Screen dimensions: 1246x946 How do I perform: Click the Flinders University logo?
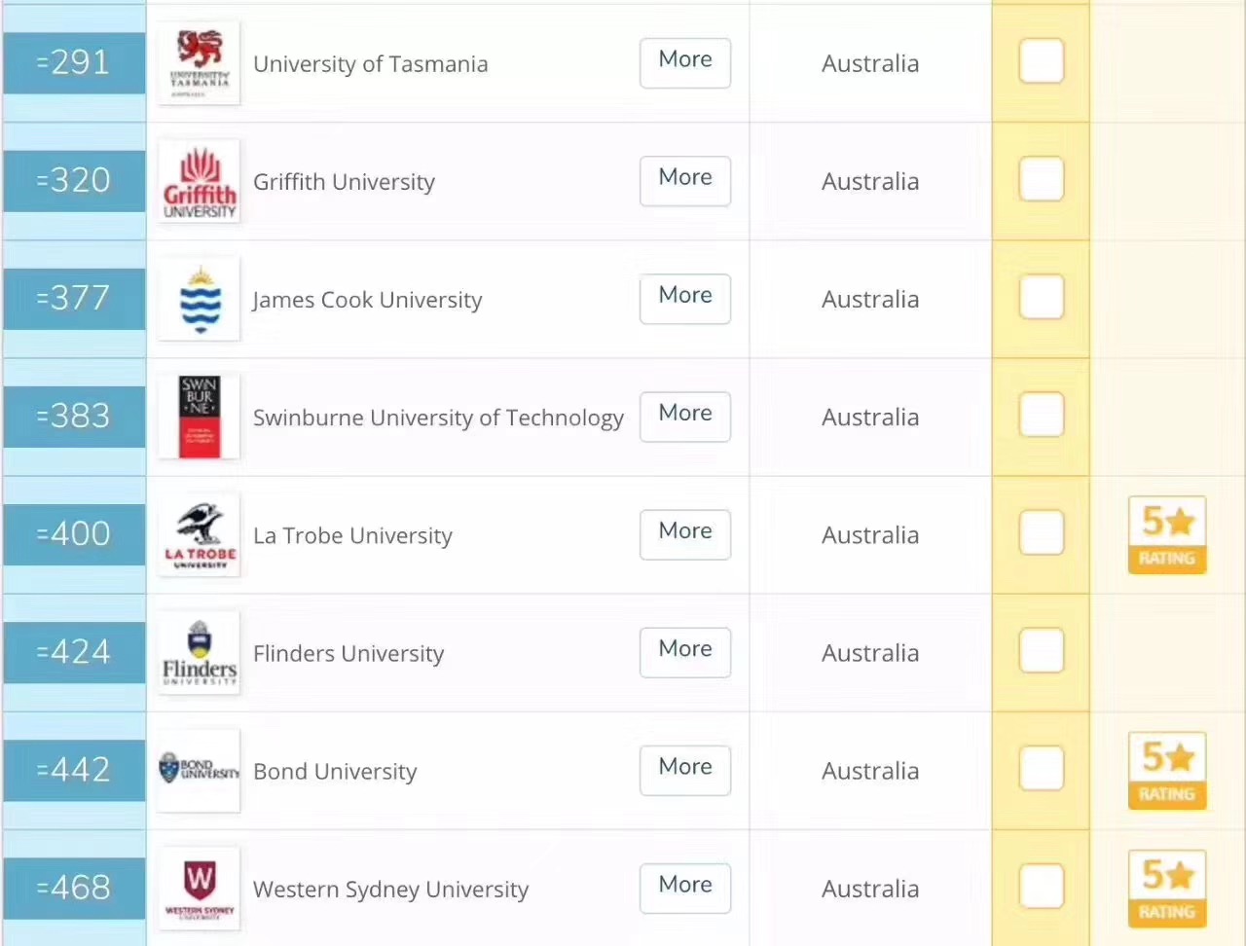pos(199,652)
